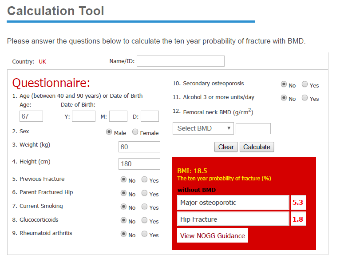348x267 pixels.
Task: Select Female sex radio button
Action: point(135,132)
